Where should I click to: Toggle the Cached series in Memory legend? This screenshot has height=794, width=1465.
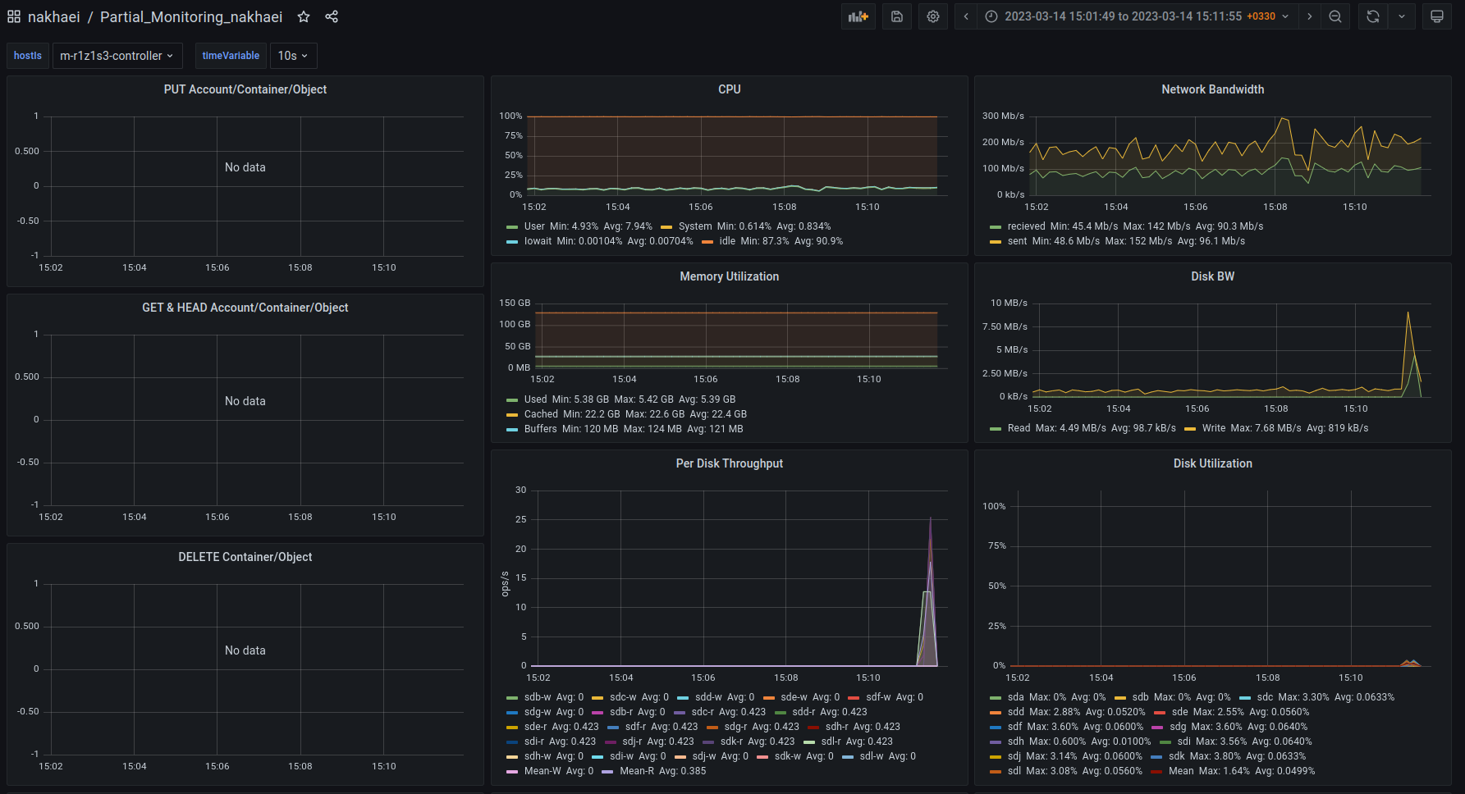pos(541,414)
